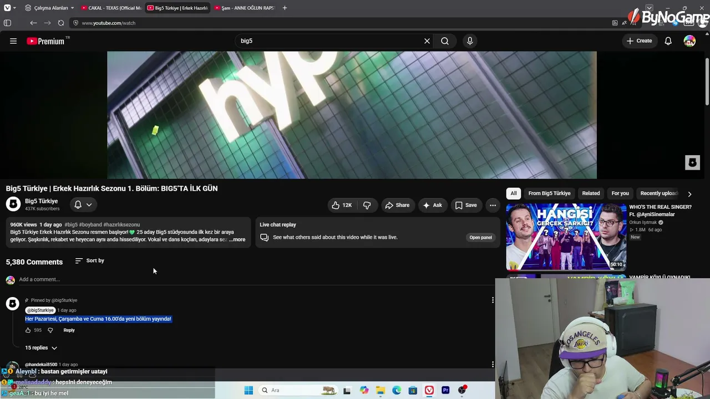Select the From Big5 Türkiye chip
The height and width of the screenshot is (399, 710).
click(549, 193)
